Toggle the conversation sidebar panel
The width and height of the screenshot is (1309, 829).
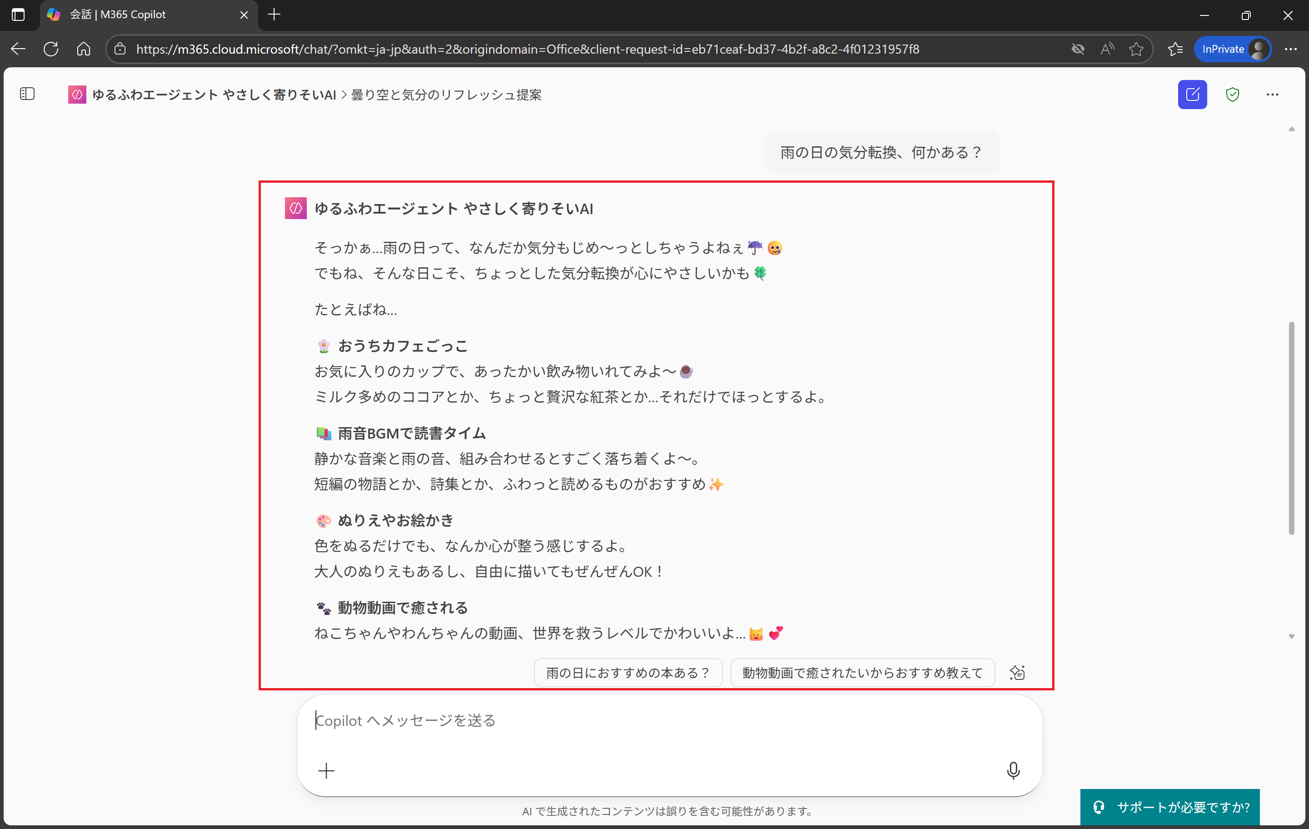[27, 94]
